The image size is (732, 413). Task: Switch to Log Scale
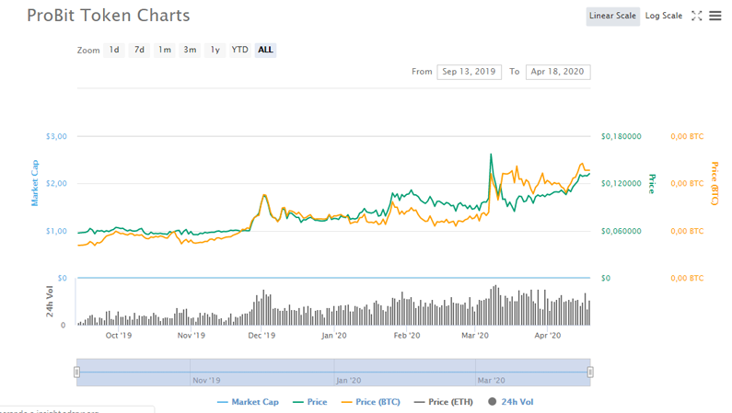(663, 16)
